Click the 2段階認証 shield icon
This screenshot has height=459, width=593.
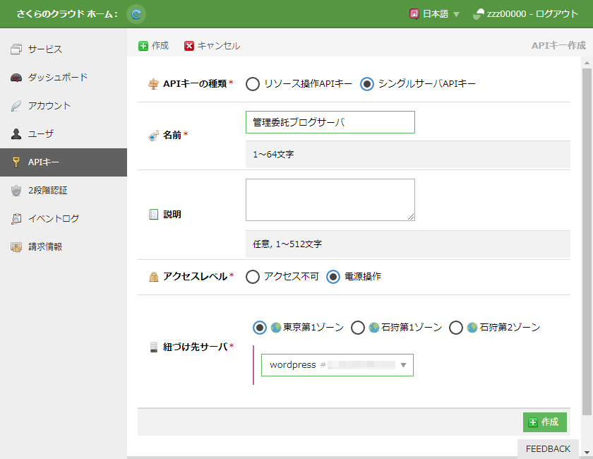(x=16, y=191)
